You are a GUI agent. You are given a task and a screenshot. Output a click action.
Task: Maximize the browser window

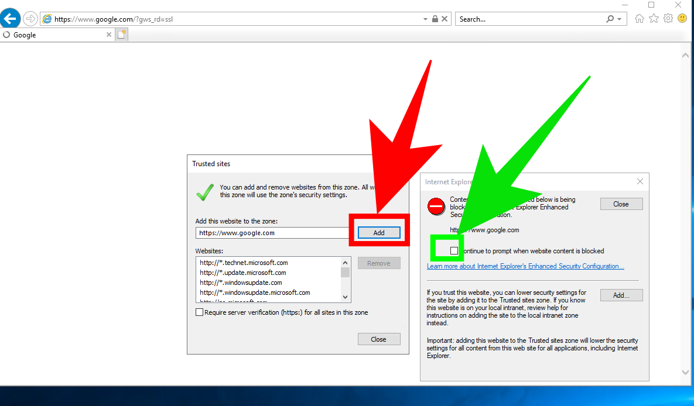[x=651, y=5]
